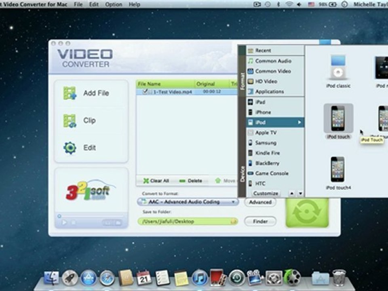Stop the preview playback

tap(74, 222)
